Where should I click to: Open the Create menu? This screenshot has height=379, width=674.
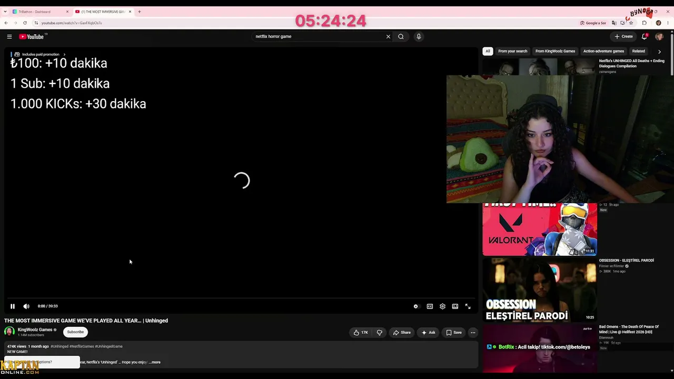[623, 36]
